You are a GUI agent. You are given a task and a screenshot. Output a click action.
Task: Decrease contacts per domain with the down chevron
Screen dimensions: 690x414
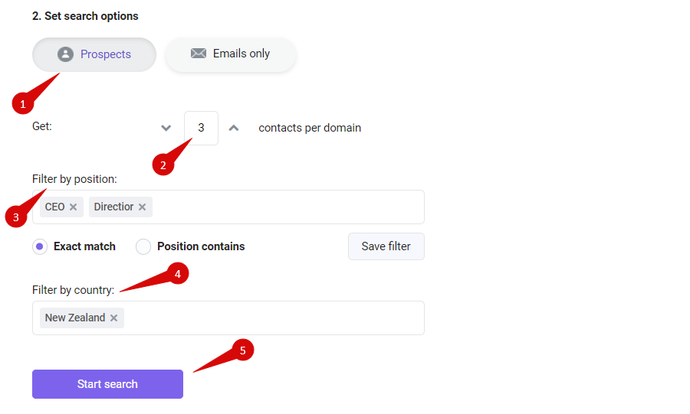[x=166, y=128]
